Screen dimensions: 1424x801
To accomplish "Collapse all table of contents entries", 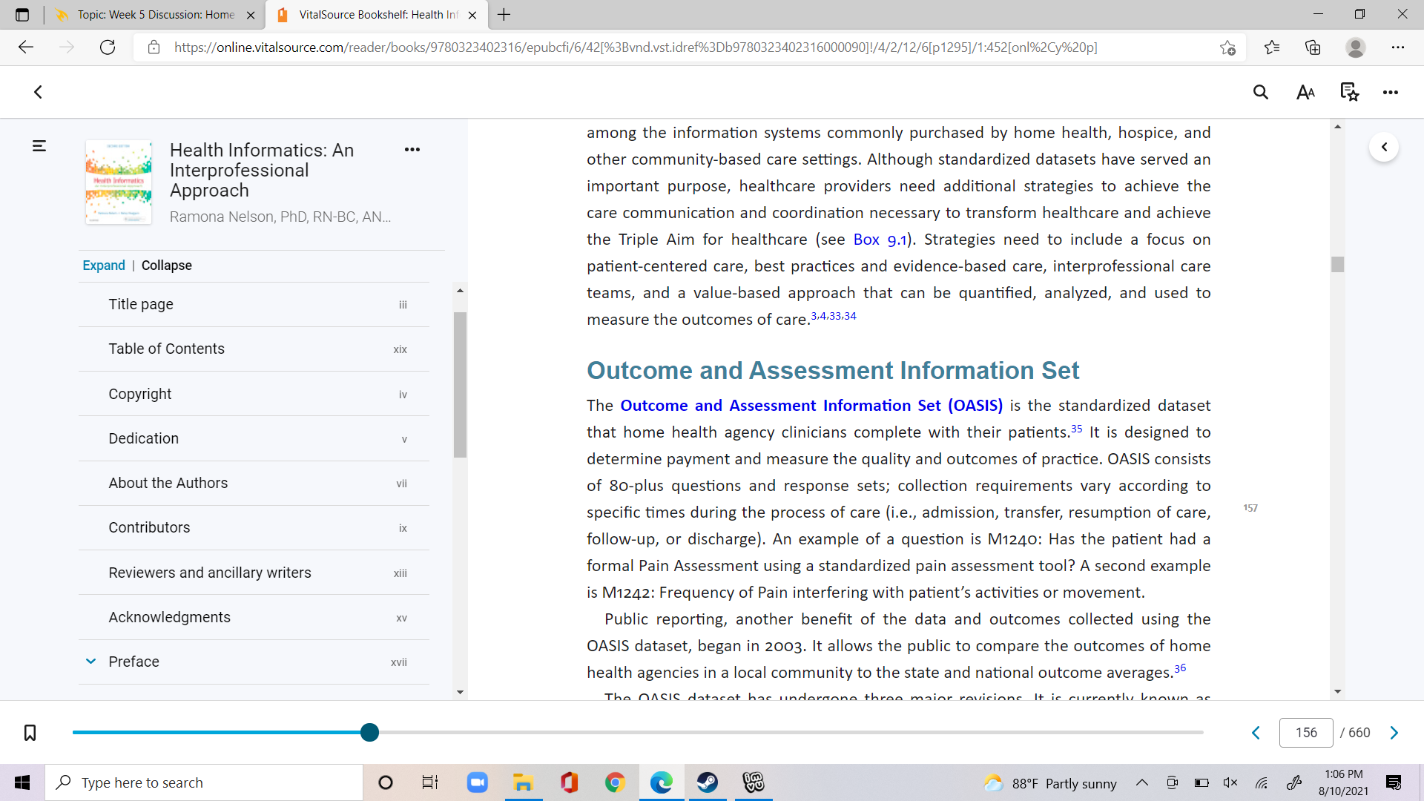I will pyautogui.click(x=166, y=266).
